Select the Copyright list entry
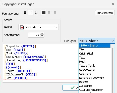Screen dimensions: 117x93 click(x=95, y=74)
